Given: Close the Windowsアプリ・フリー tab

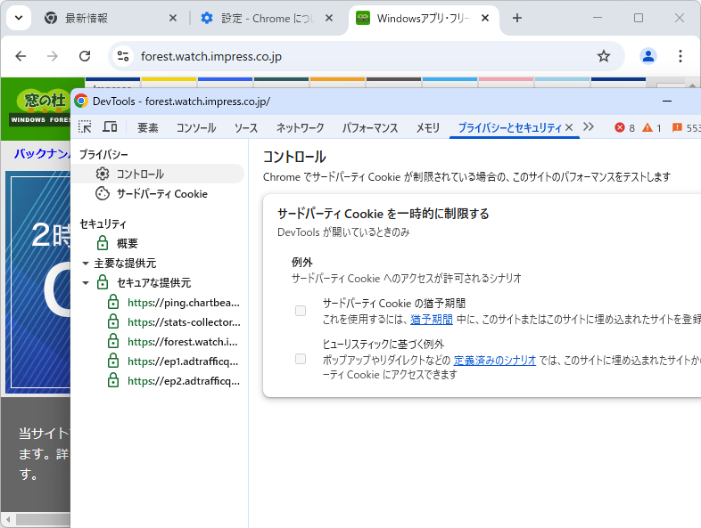Looking at the screenshot, I should click(484, 18).
